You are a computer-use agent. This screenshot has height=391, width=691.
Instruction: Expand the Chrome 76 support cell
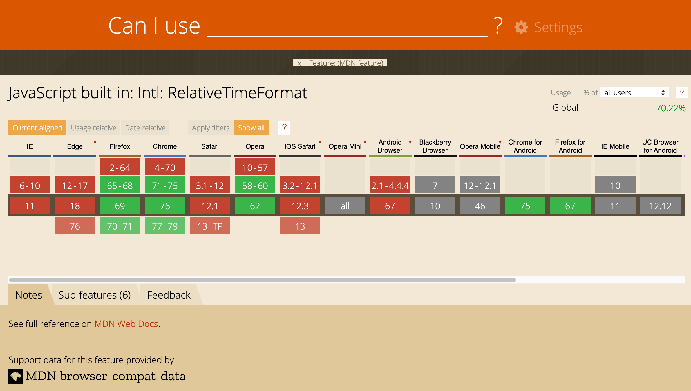click(x=165, y=205)
